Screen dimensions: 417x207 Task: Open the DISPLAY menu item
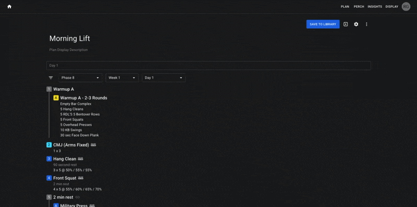tap(392, 7)
